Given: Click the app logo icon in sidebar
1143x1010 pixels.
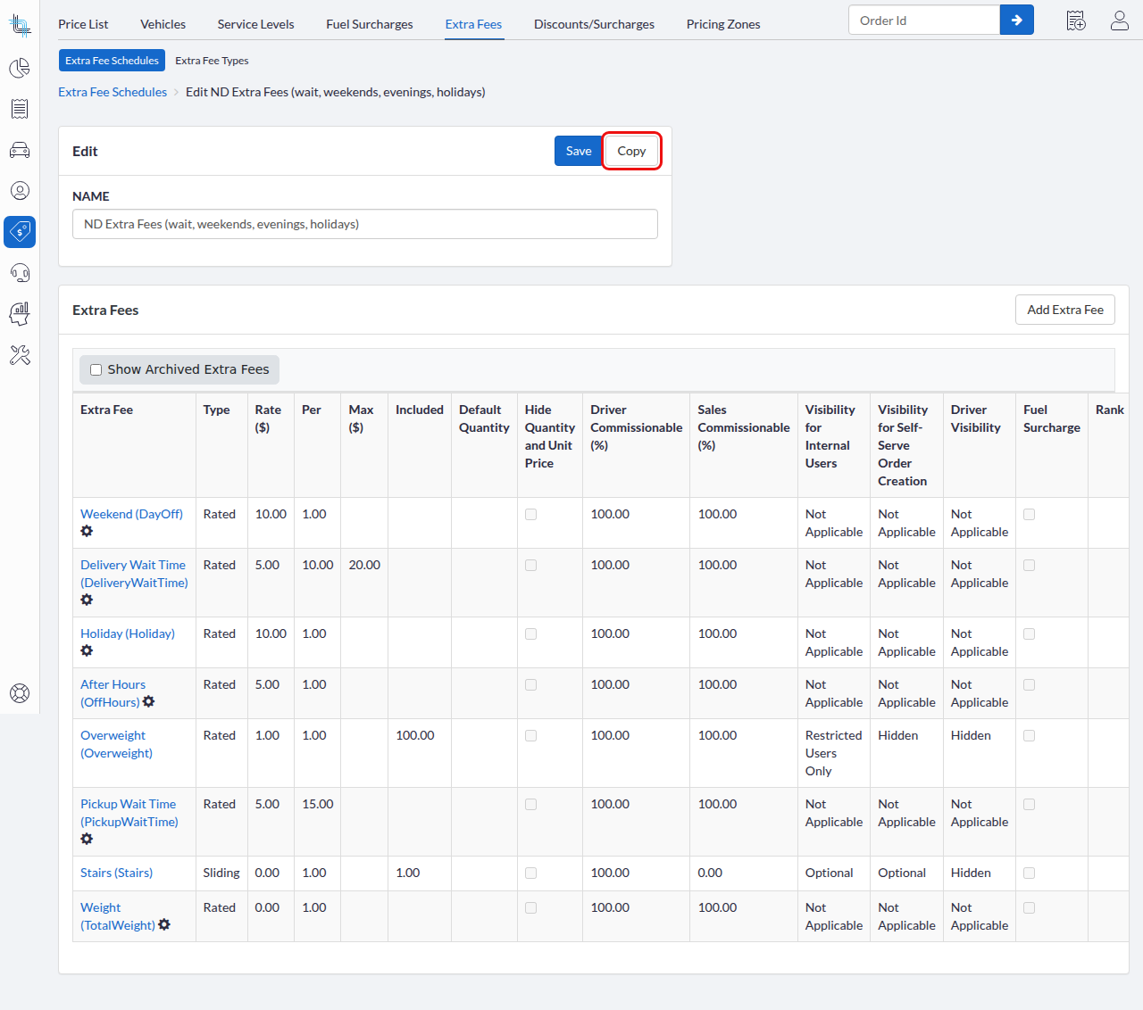Looking at the screenshot, I should tap(20, 25).
